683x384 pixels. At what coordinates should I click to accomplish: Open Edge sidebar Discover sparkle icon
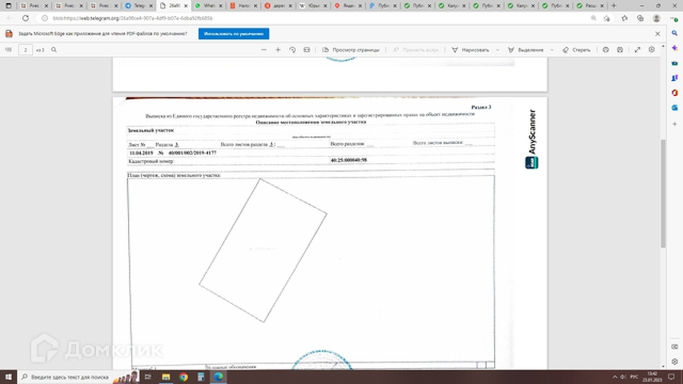point(675,48)
